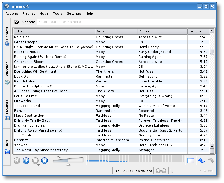Click the up arrow above the bottom down arrow
Screen dimensions: 224x183
(212, 146)
